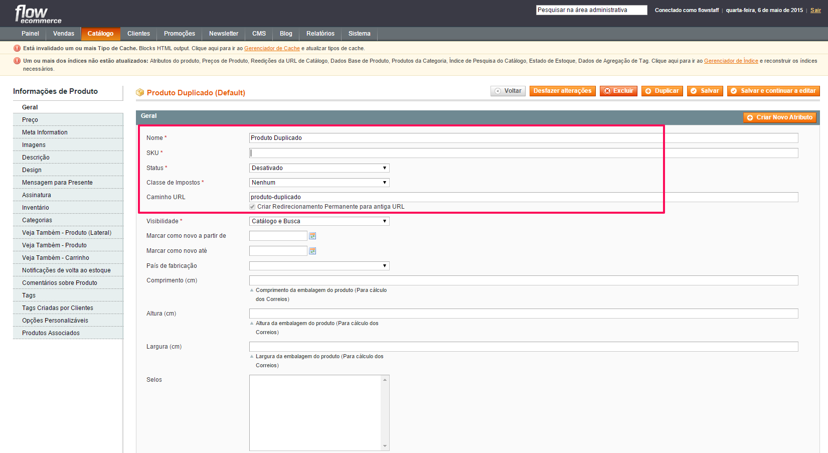Click the Selos list scroll down arrow
Screen dimensions: 828x453
pyautogui.click(x=385, y=446)
